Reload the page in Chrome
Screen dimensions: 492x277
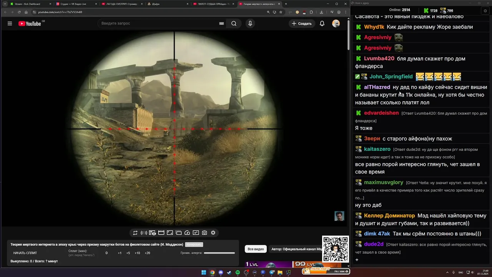[19, 12]
